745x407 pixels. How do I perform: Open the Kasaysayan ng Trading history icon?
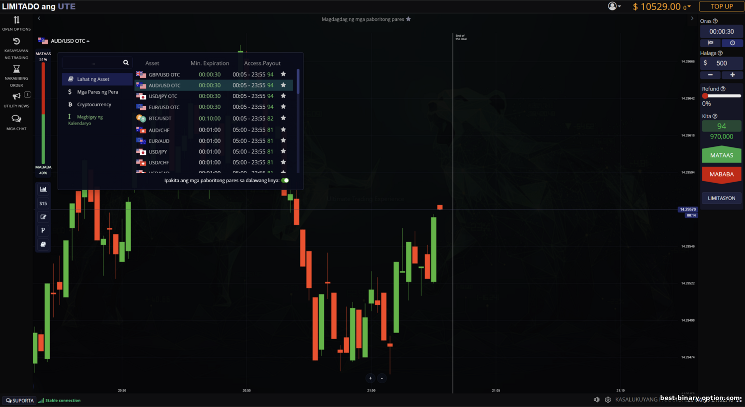pos(16,42)
